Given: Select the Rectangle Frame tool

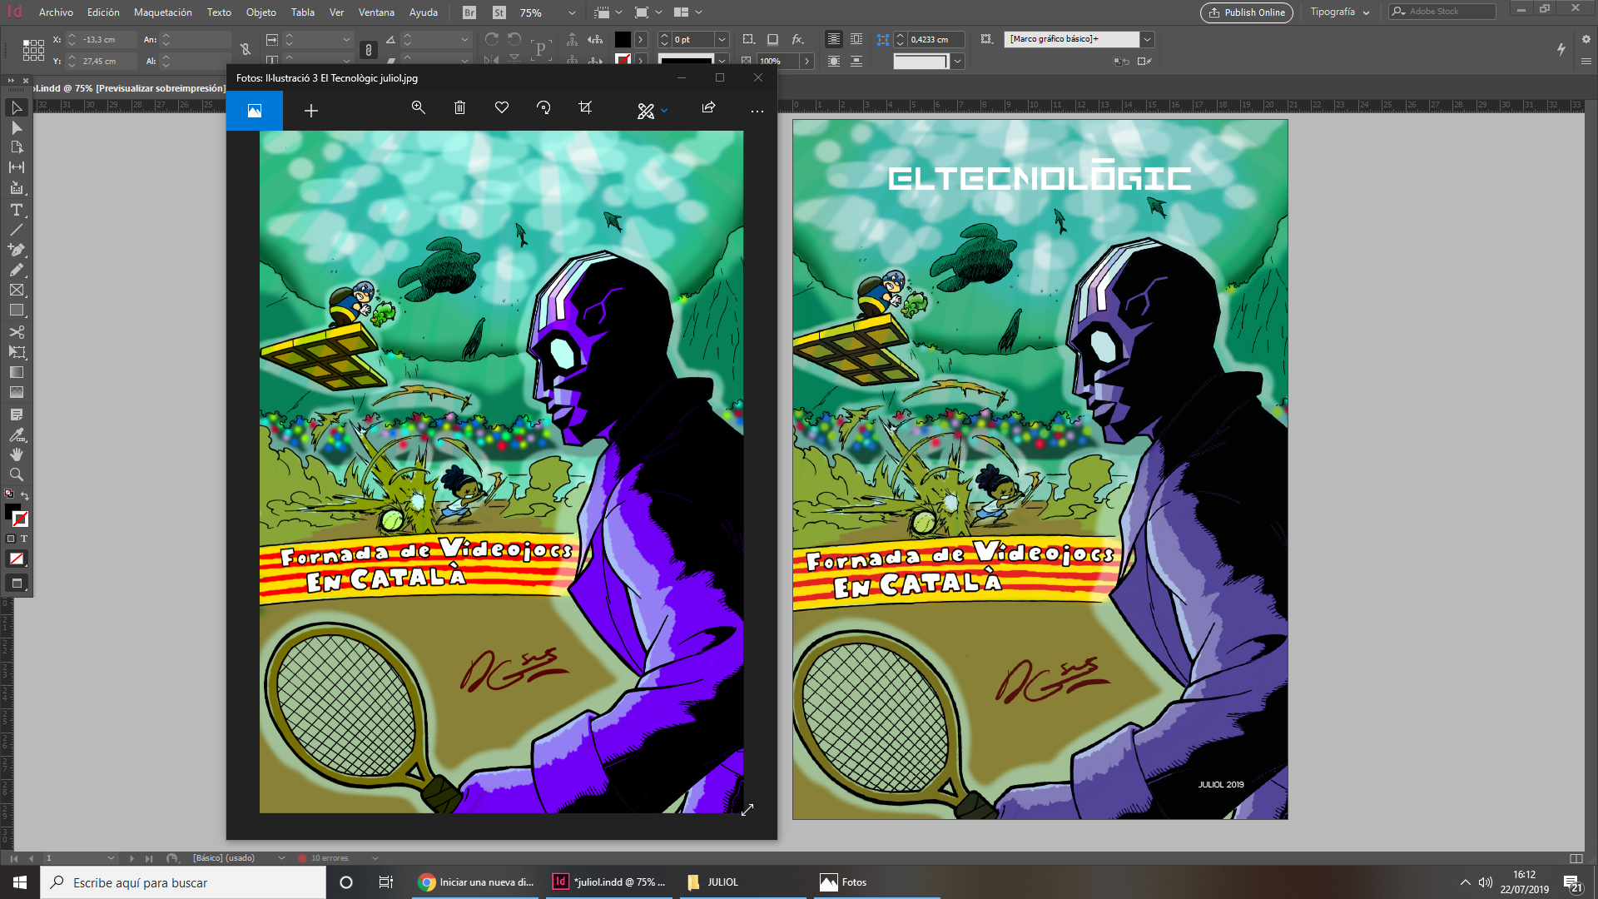Looking at the screenshot, I should pos(17,291).
